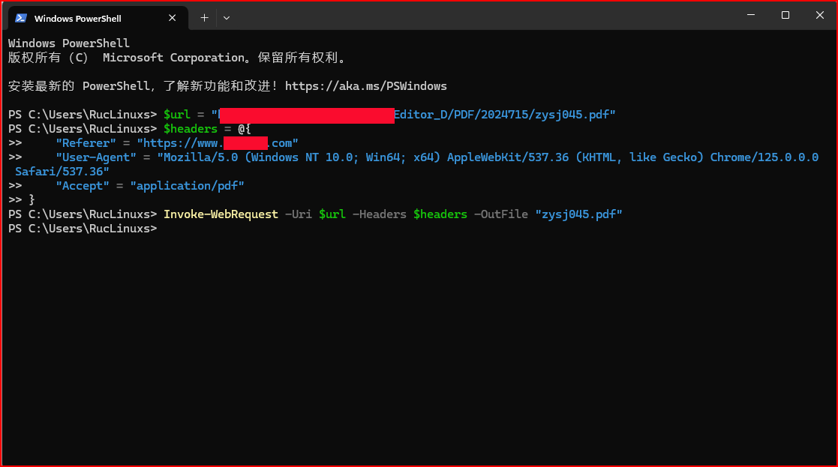Click the Invoke-WebRequest command text

pos(221,214)
